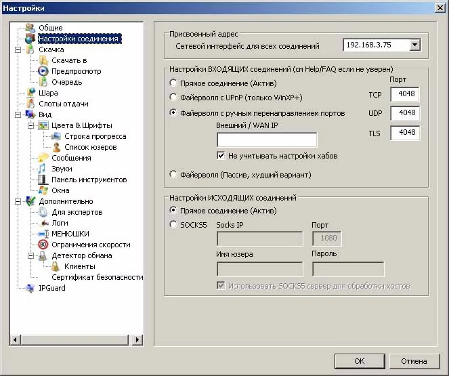This screenshot has height=376, width=449.
Task: Click the МЕНЮШКИ icon
Action: 43,234
